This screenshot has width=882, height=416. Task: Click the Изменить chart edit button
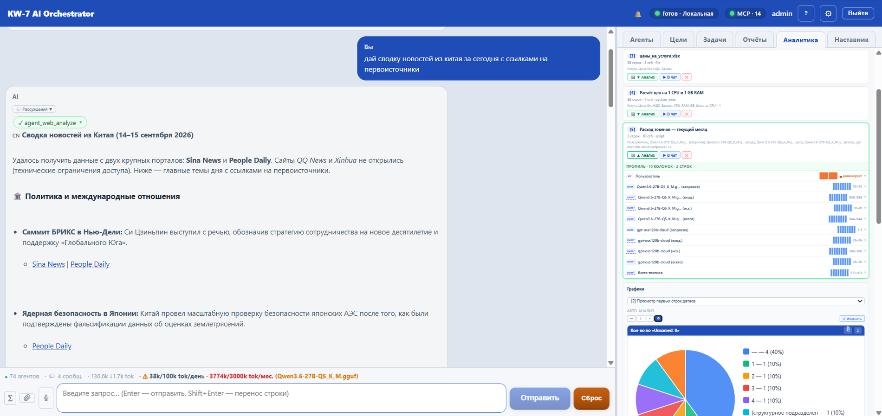point(852,319)
